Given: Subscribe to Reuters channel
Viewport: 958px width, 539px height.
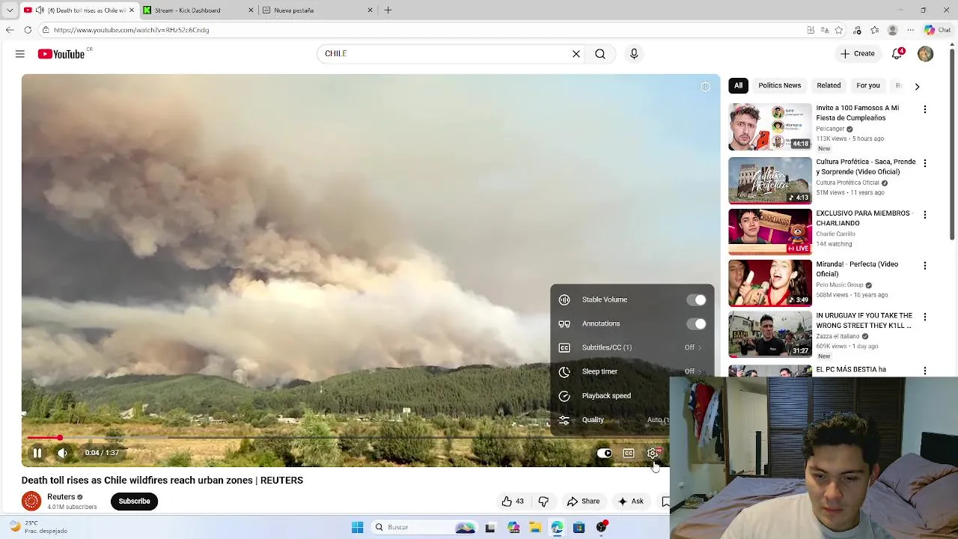Looking at the screenshot, I should (135, 502).
